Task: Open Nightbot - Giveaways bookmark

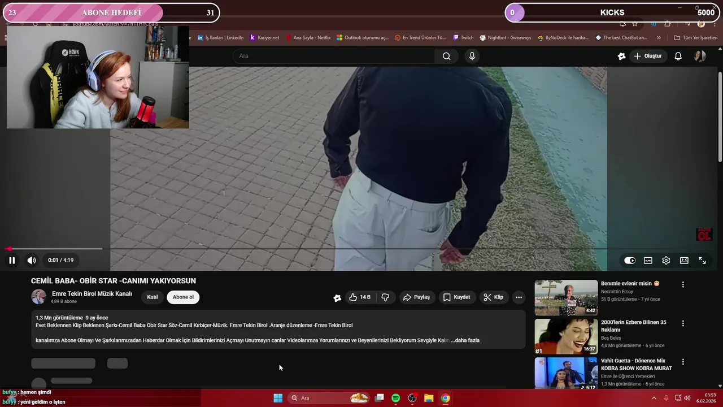Action: point(506,38)
